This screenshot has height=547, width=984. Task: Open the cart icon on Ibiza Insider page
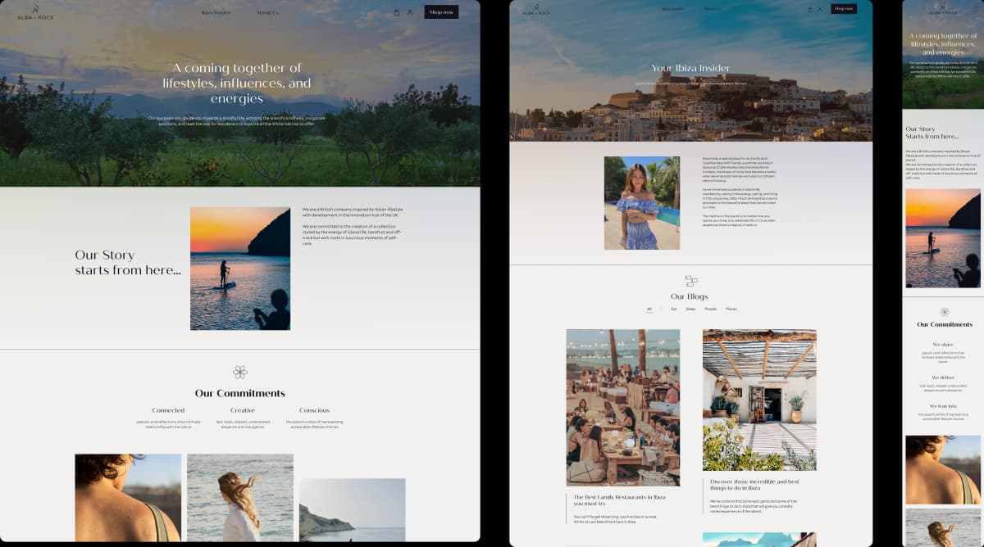point(810,10)
